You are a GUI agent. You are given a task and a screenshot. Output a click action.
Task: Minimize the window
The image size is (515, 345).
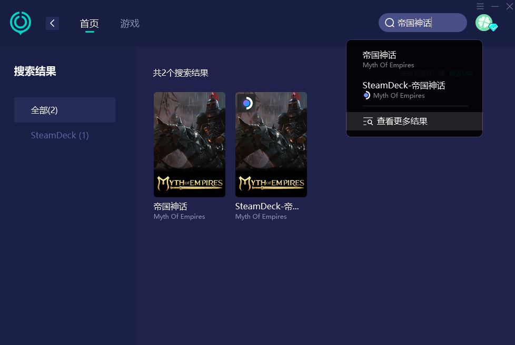[495, 6]
